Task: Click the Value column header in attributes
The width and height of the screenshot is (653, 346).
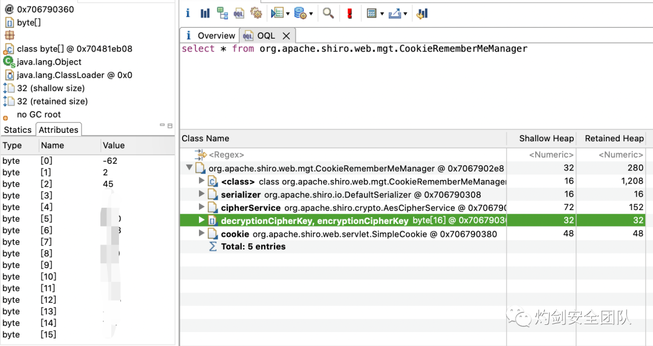Action: 137,146
